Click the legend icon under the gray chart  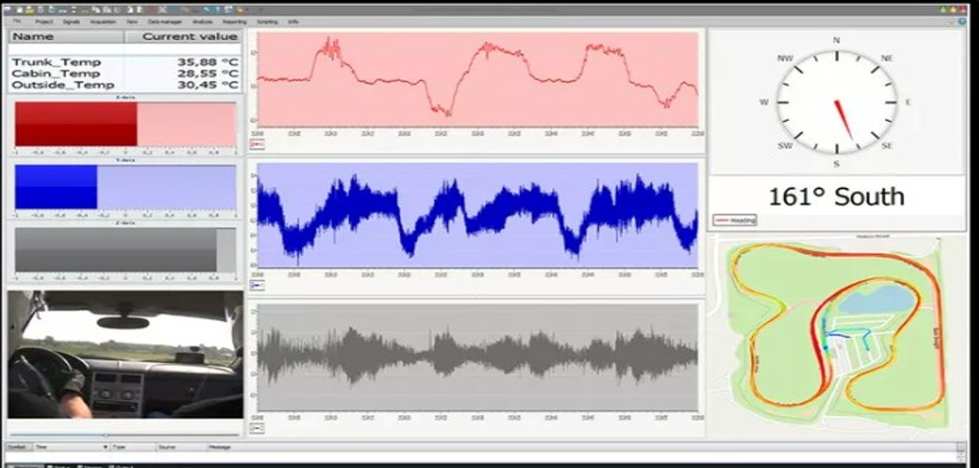(x=258, y=428)
